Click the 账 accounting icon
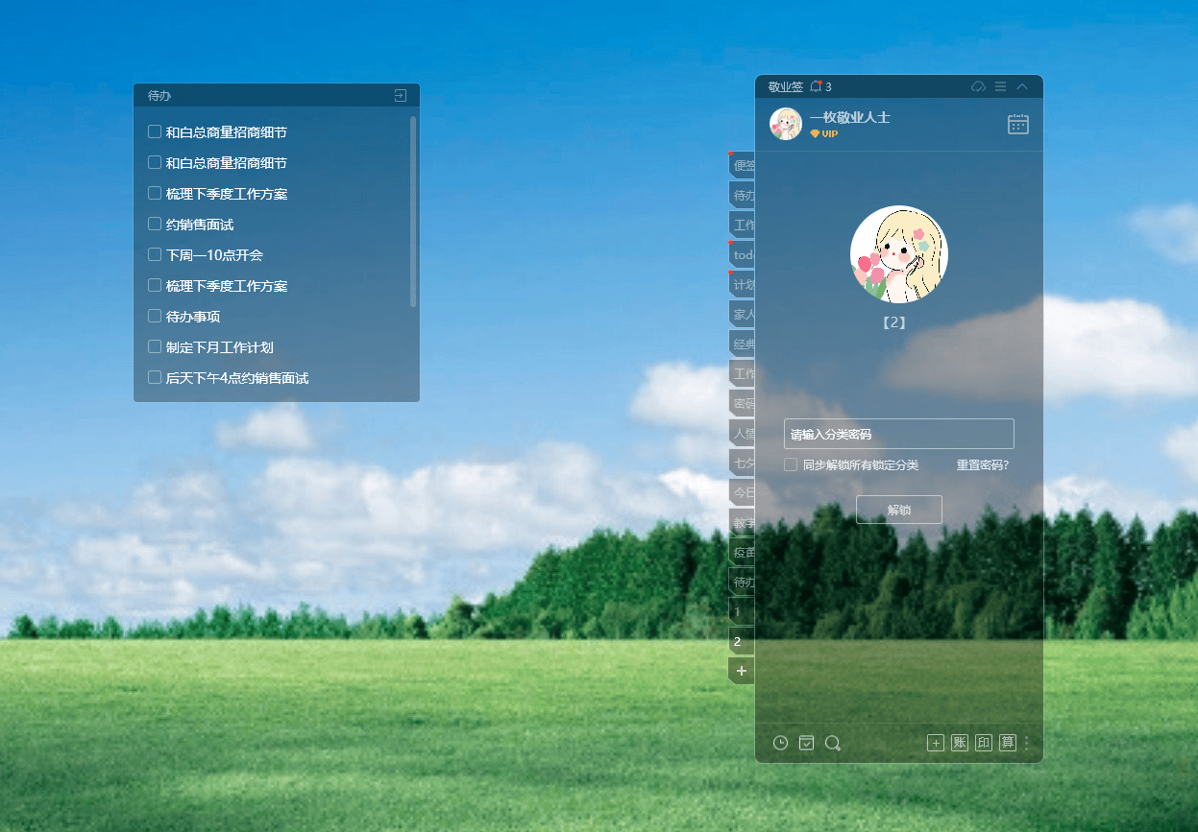Image resolution: width=1198 pixels, height=832 pixels. [x=959, y=743]
